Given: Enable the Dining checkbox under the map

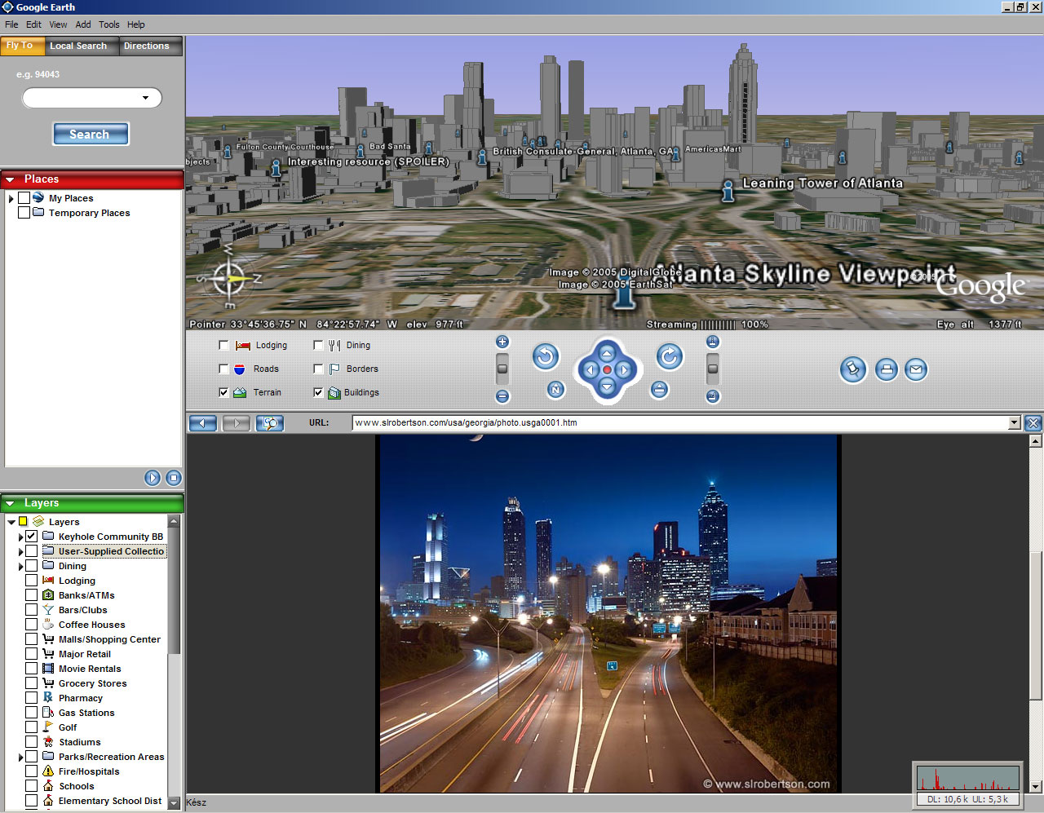Looking at the screenshot, I should (x=318, y=346).
